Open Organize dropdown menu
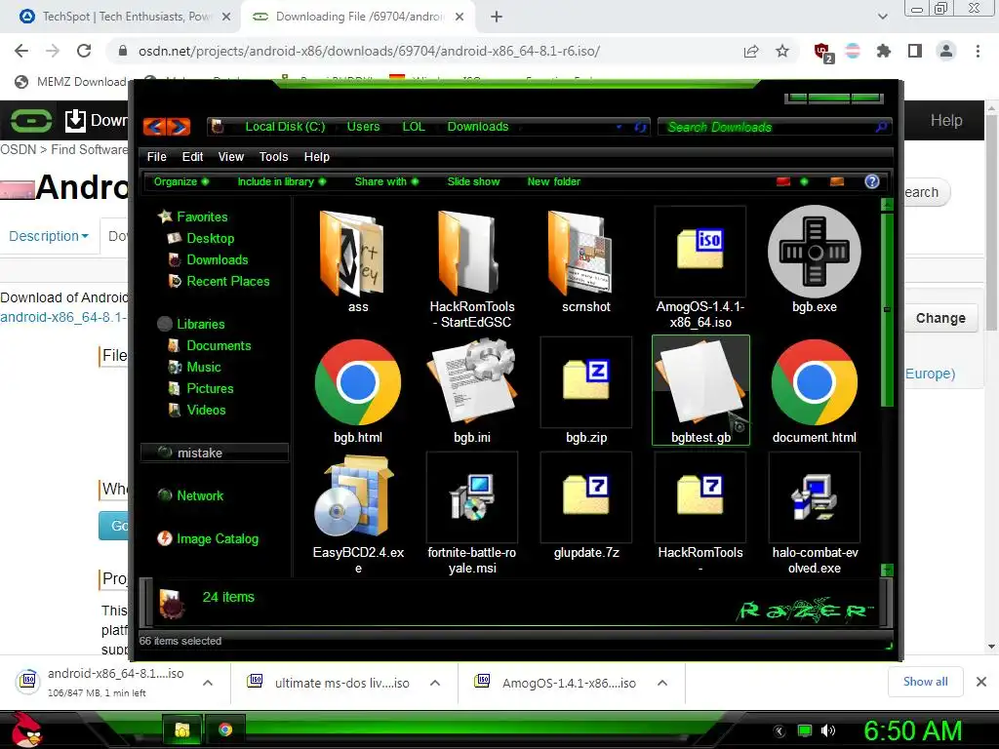This screenshot has height=749, width=999. coord(180,181)
